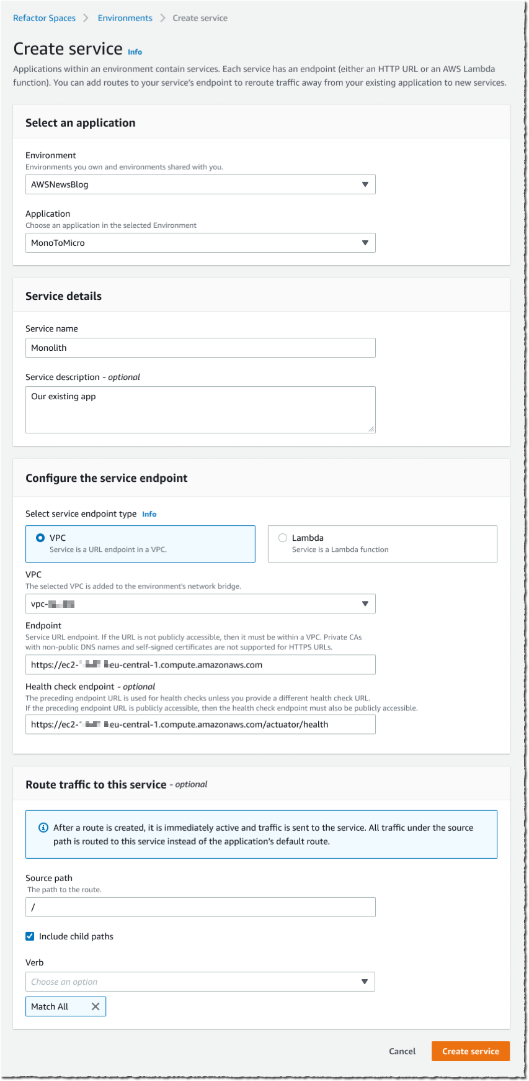Screen dimensions: 529x1081
Task: Open Info beside Select service endpoint type
Action: [x=149, y=513]
